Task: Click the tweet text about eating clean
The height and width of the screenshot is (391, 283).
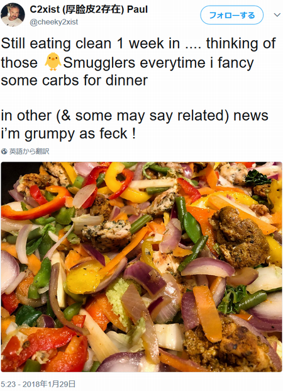Action: click(138, 89)
